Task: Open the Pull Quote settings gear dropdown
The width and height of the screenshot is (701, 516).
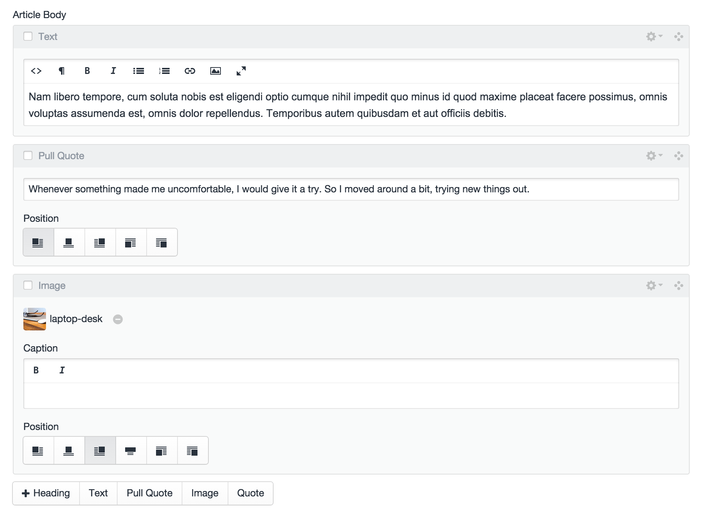Action: tap(654, 156)
